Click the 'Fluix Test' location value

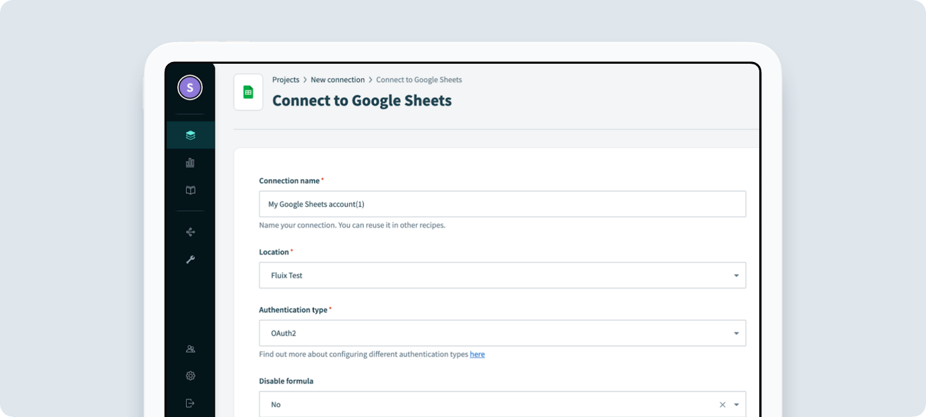click(286, 276)
